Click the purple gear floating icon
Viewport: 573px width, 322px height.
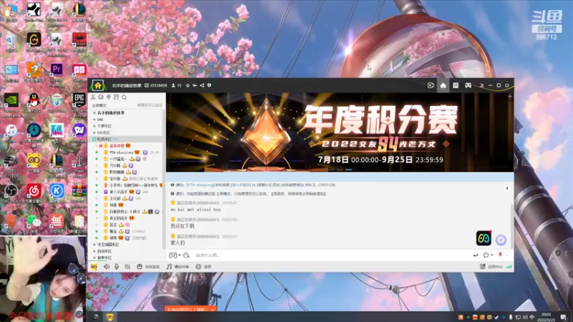(501, 240)
